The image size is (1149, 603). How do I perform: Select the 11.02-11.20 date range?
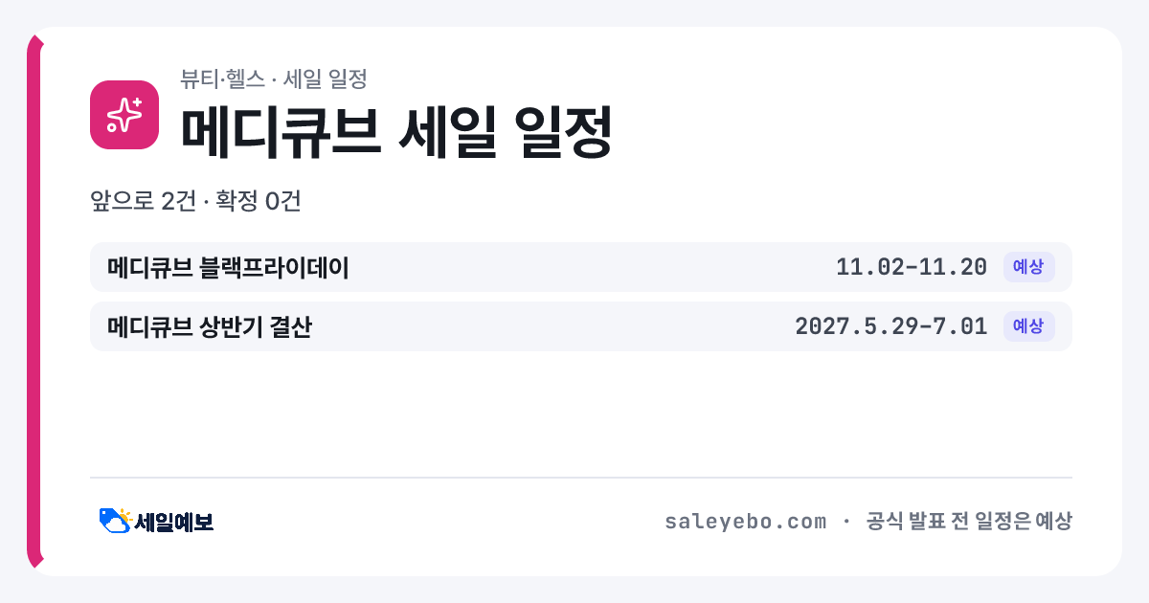(x=911, y=267)
